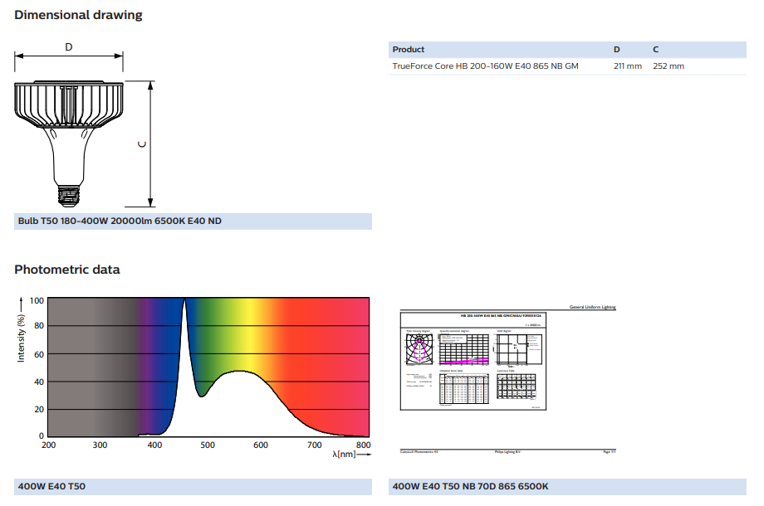Select the 'C' table column header

(656, 50)
